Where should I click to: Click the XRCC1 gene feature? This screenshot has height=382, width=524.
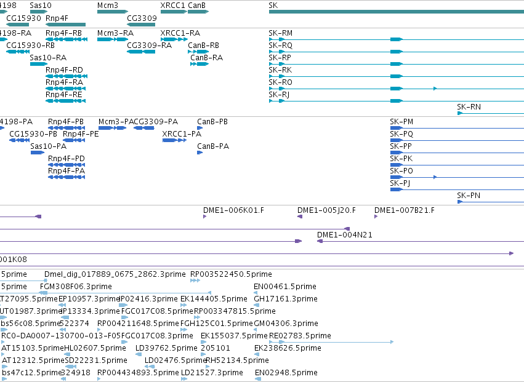click(174, 12)
